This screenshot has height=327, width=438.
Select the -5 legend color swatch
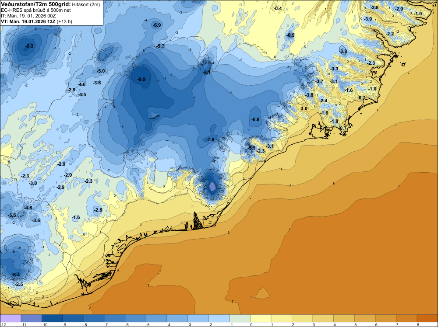pos(156,318)
